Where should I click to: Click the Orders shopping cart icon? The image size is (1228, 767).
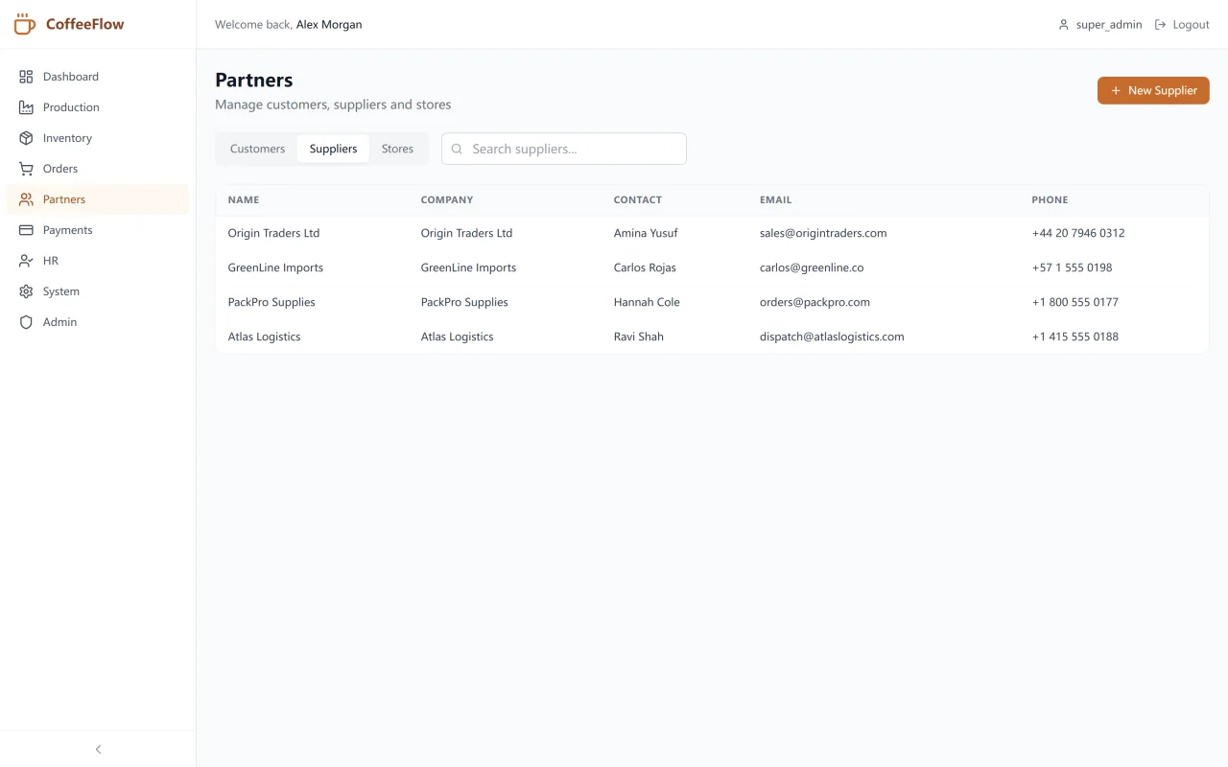(26, 169)
